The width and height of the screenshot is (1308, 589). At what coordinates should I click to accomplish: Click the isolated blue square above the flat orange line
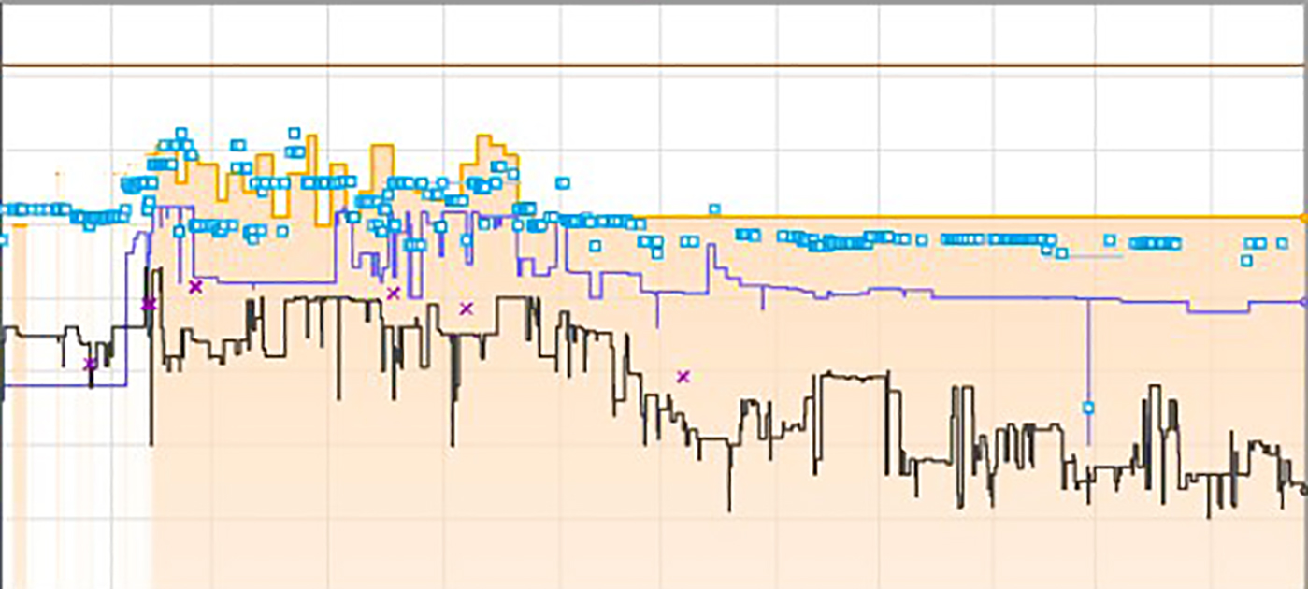coord(714,209)
